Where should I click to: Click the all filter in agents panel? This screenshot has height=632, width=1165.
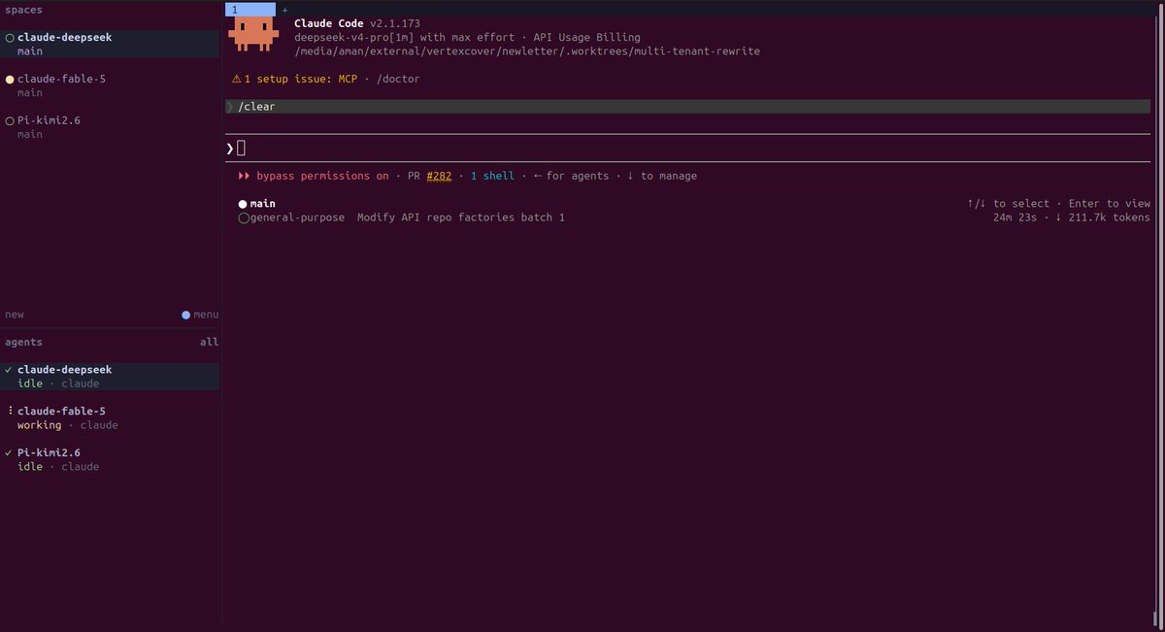(x=210, y=342)
